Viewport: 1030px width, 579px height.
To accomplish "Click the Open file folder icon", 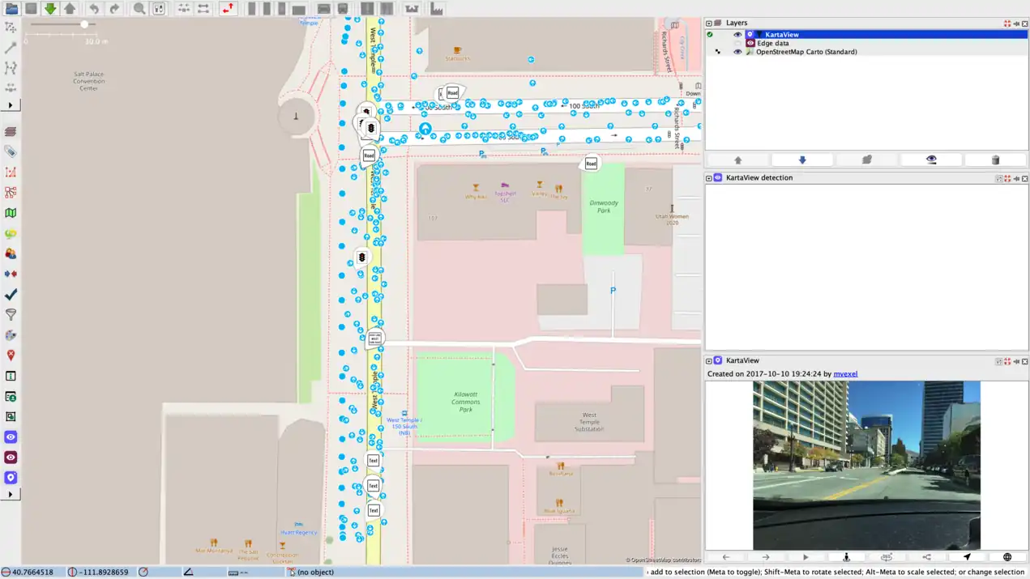I will tap(11, 9).
